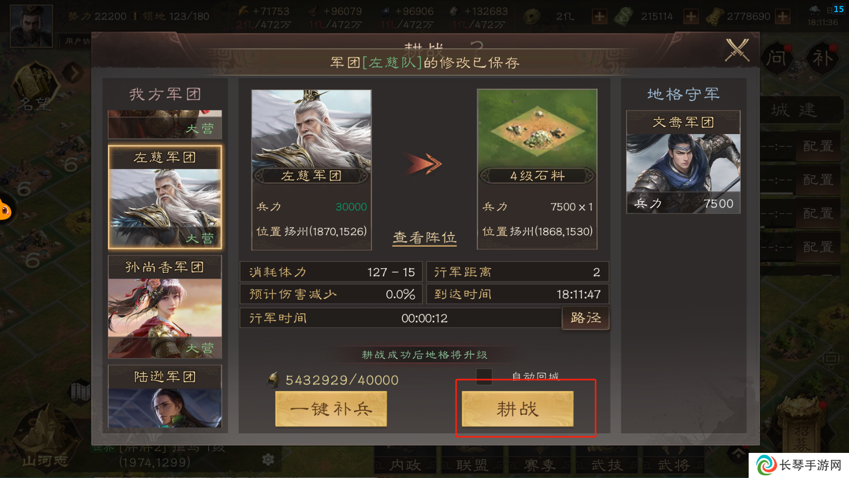This screenshot has height=478, width=849.
Task: Click the 一键补兵 button
Action: click(331, 409)
